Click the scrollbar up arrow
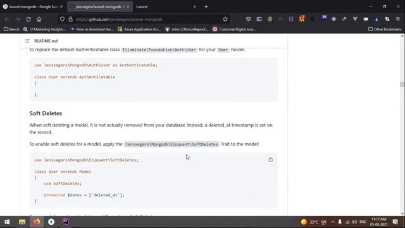 (x=402, y=36)
